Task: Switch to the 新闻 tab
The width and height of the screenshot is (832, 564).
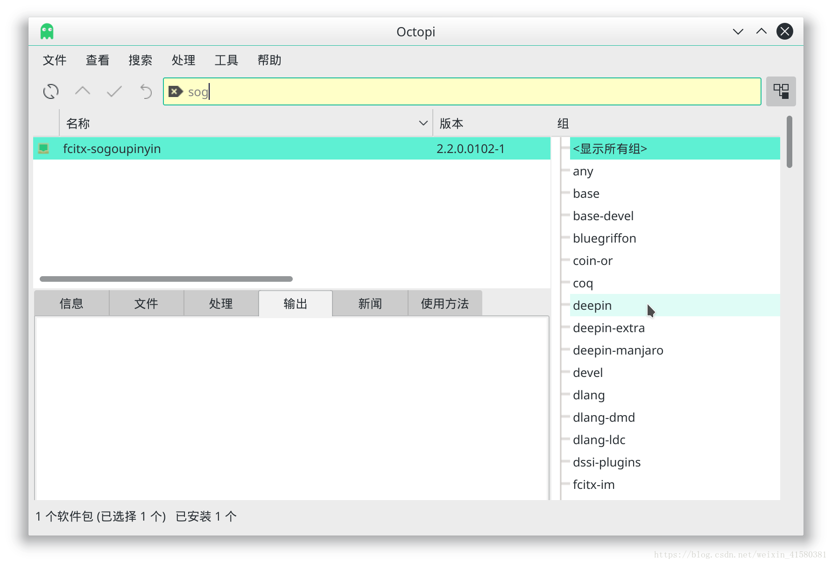Action: [370, 304]
